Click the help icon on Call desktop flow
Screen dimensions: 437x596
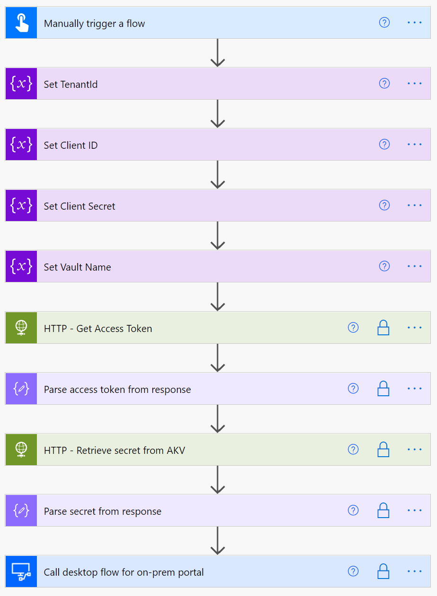tap(353, 571)
